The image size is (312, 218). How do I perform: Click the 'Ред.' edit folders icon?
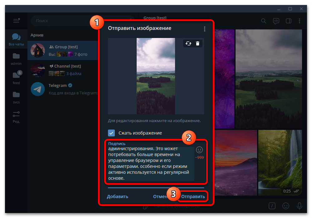point(16,117)
